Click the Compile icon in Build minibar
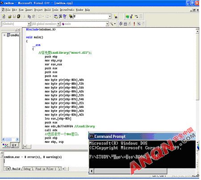201x180 pixels. [121, 24]
